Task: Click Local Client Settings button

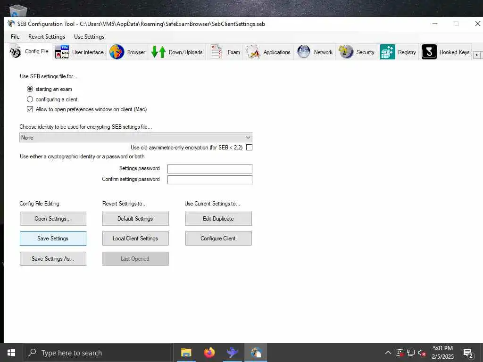Action: tap(135, 239)
